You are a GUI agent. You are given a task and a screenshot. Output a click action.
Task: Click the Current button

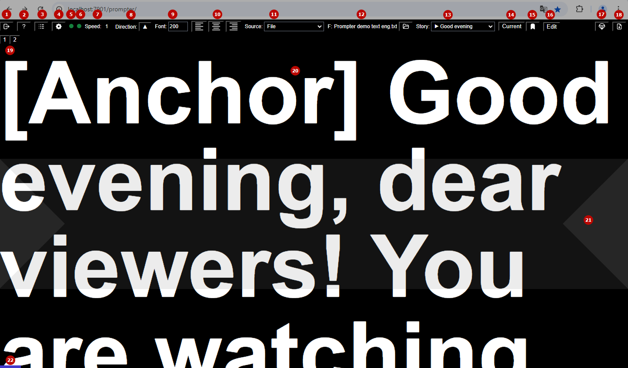511,26
